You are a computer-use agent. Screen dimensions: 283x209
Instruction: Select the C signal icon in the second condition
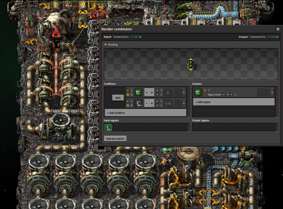coord(138,103)
